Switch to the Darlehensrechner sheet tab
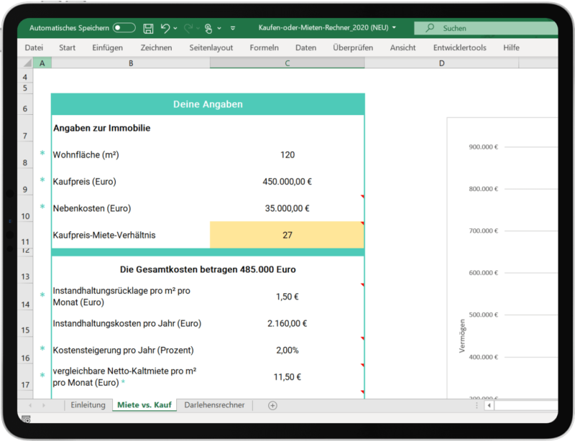The height and width of the screenshot is (441, 575). pyautogui.click(x=214, y=405)
